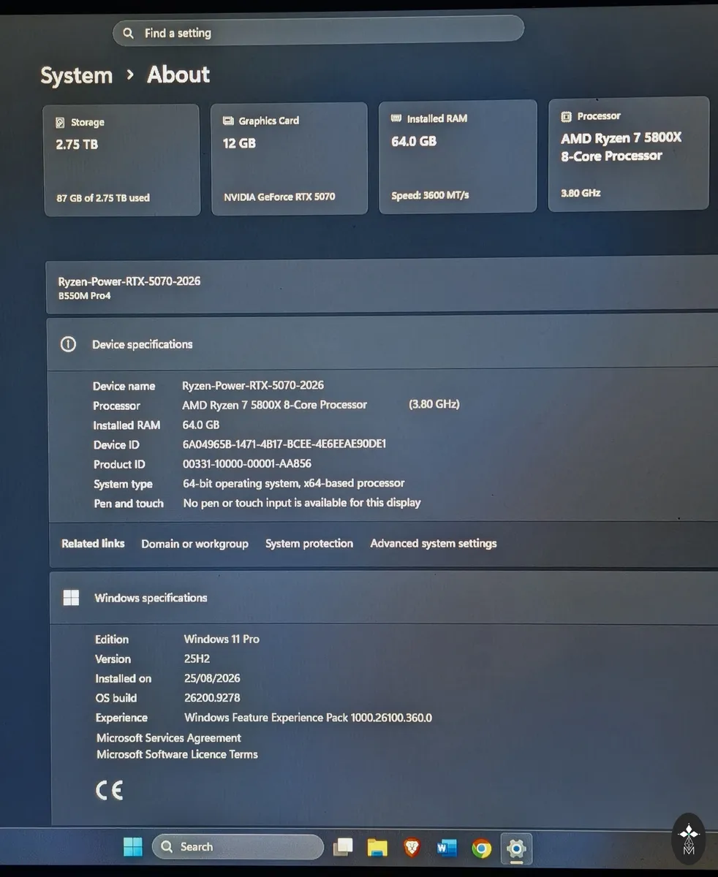This screenshot has width=718, height=877.
Task: Open Task View from the taskbar
Action: 343,847
